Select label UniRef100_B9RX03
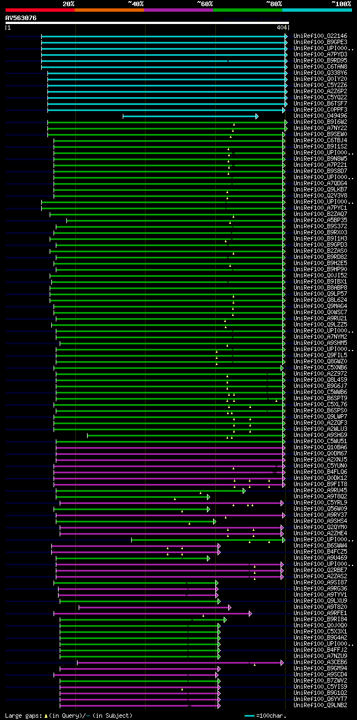357x720 pixels. click(320, 232)
